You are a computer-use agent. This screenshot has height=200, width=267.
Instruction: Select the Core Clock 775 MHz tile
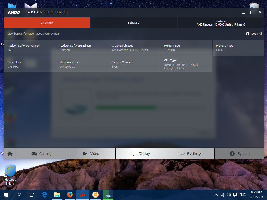point(30,65)
